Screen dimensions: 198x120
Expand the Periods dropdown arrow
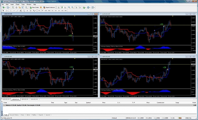pos(90,8)
